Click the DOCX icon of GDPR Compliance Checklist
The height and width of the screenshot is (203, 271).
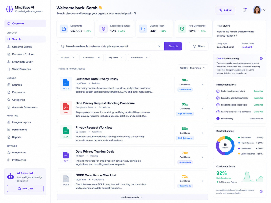[x=66, y=180]
